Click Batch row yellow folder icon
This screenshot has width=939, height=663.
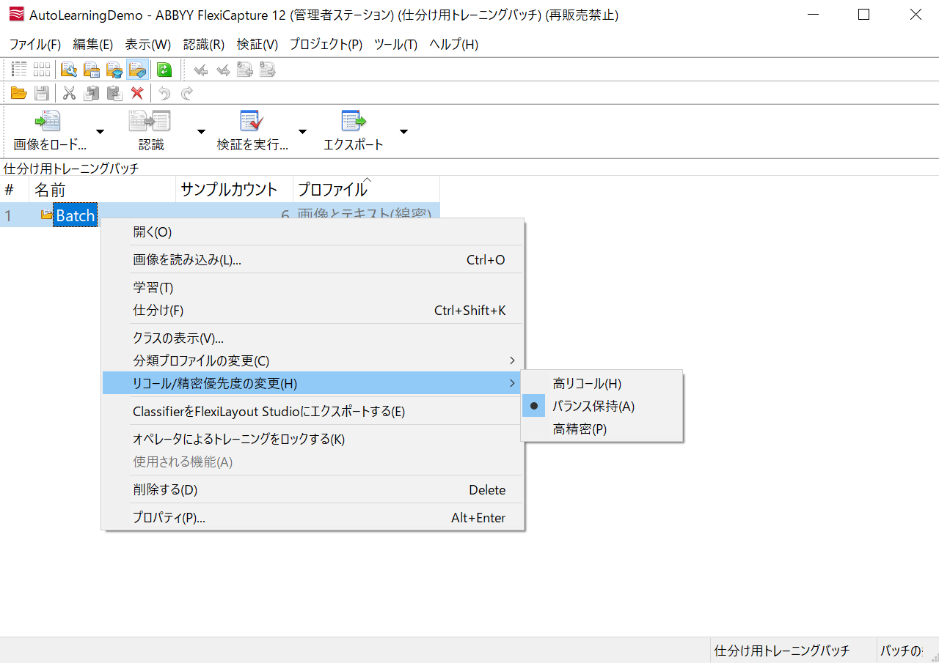point(47,215)
